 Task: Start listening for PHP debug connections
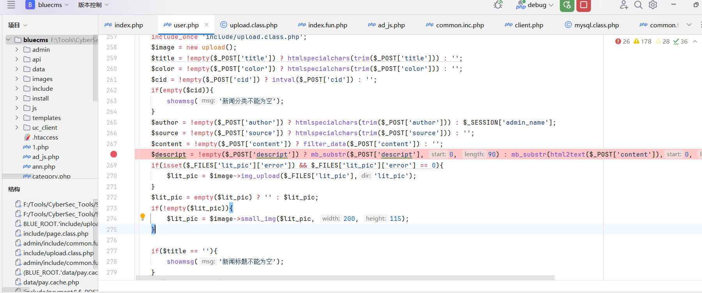click(x=498, y=5)
